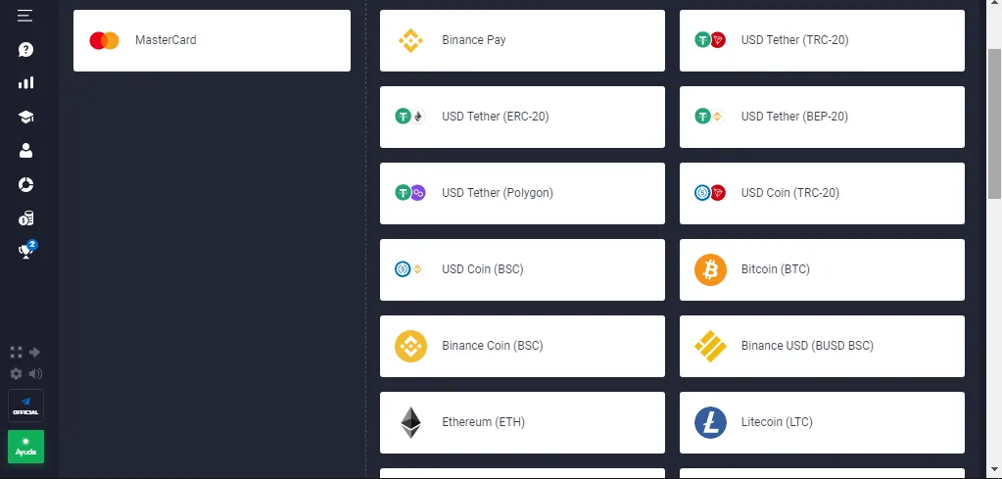Open the help chat question icon

click(x=25, y=50)
